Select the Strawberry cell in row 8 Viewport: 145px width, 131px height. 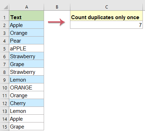27,72
